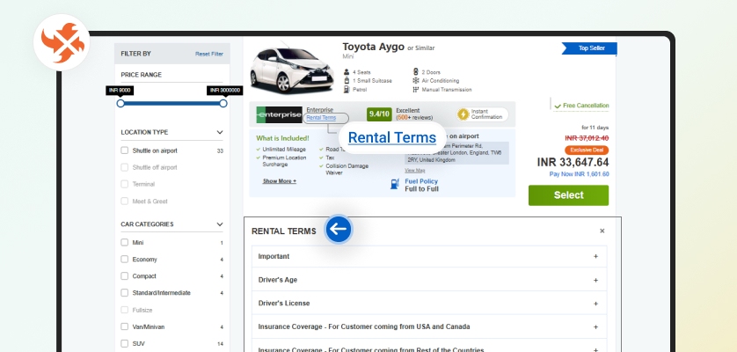
Task: Click the 1 Small Suitcase luggage icon
Action: [347, 80]
